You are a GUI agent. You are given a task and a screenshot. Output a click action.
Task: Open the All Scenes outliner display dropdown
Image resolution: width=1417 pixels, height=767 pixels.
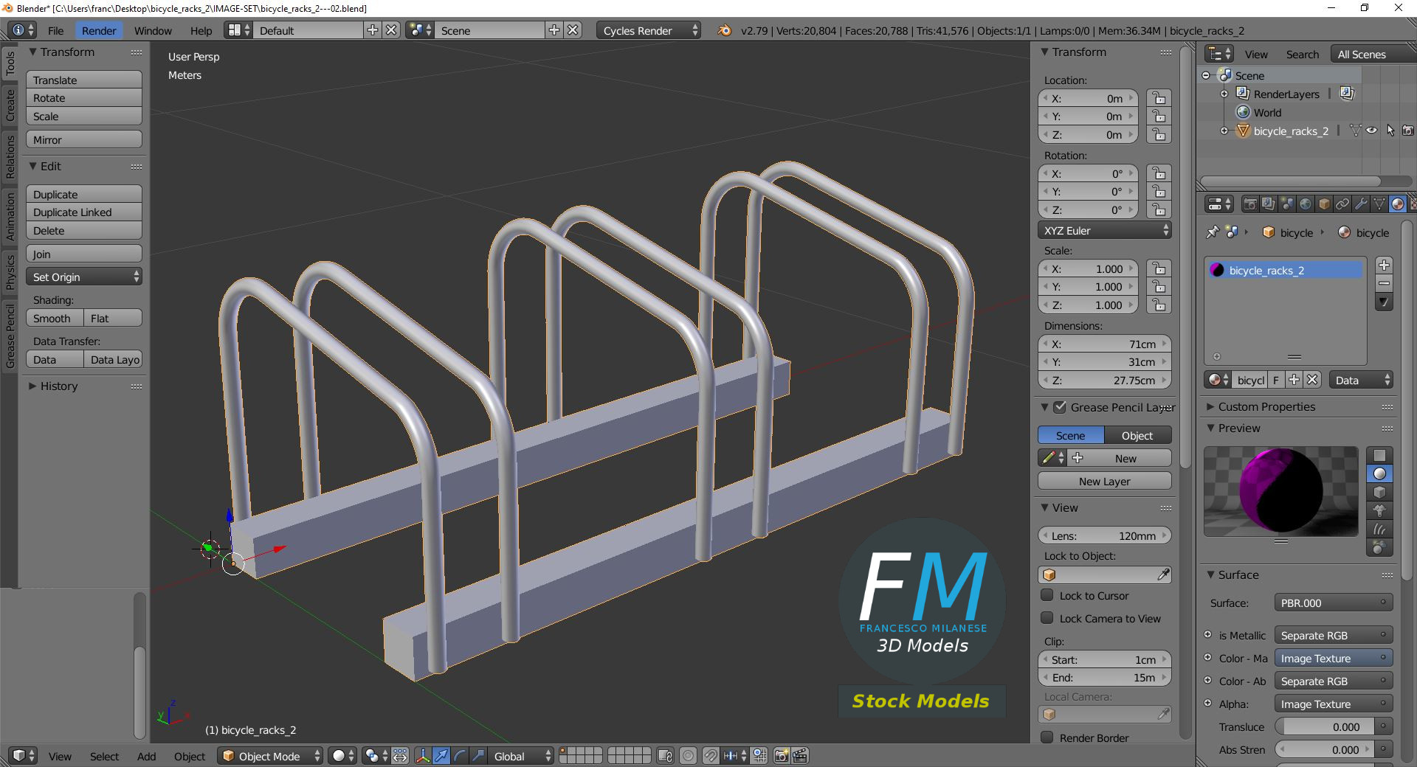[1373, 54]
